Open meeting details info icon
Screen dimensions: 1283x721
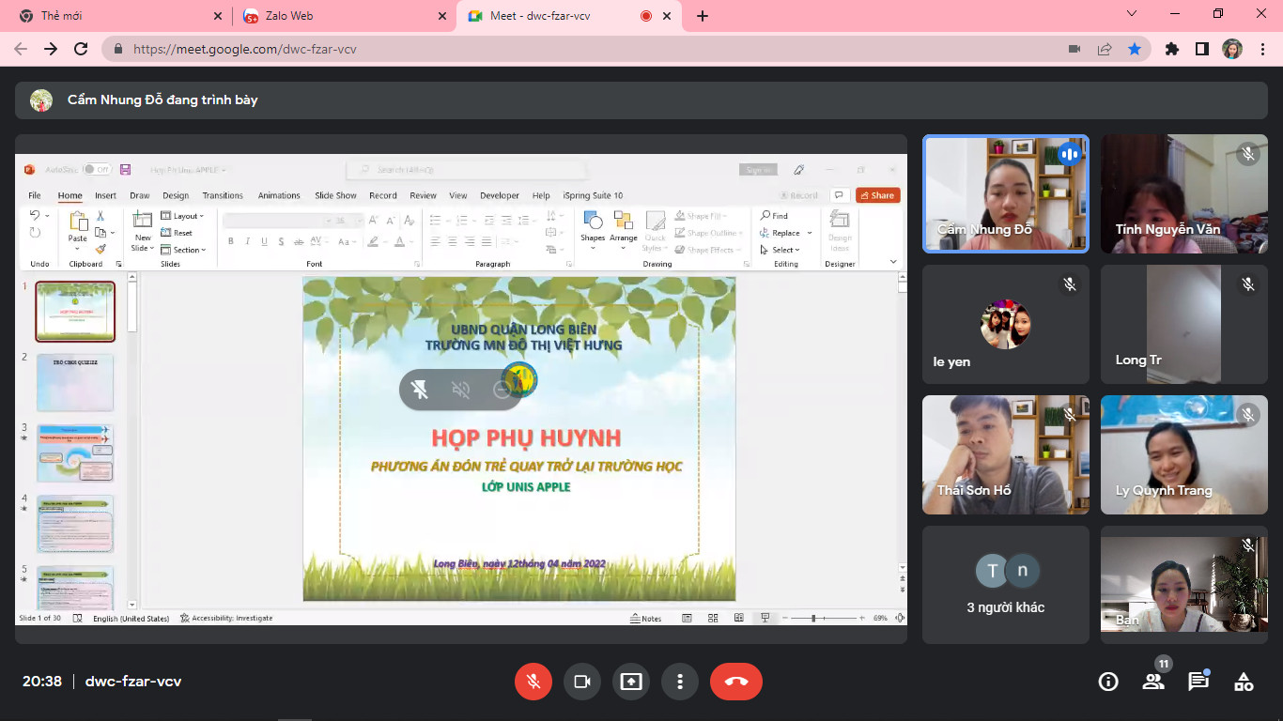1107,682
